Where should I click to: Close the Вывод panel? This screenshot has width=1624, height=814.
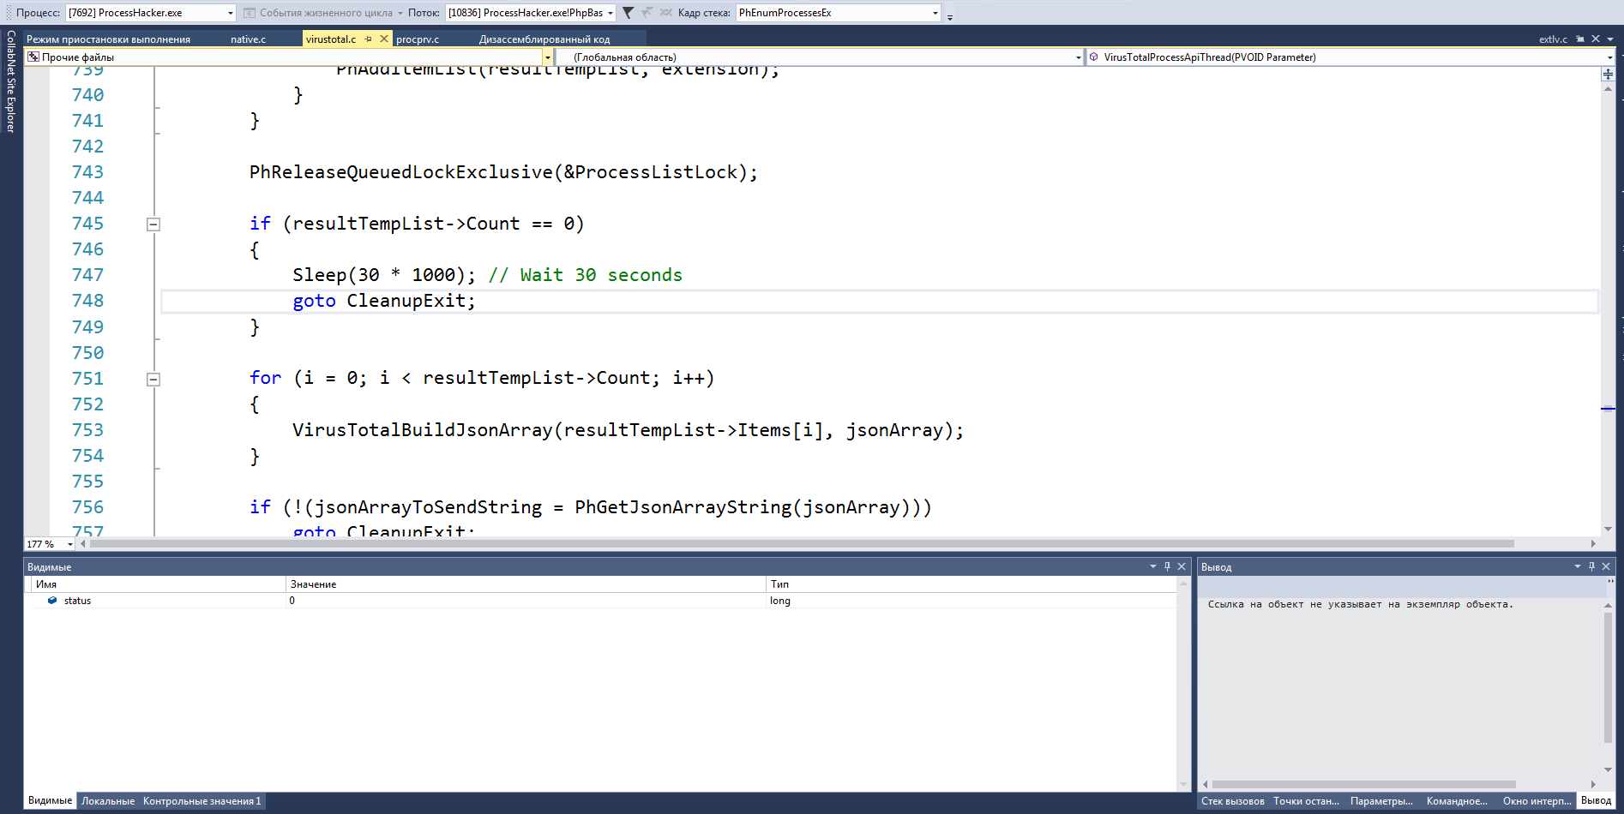(1606, 566)
